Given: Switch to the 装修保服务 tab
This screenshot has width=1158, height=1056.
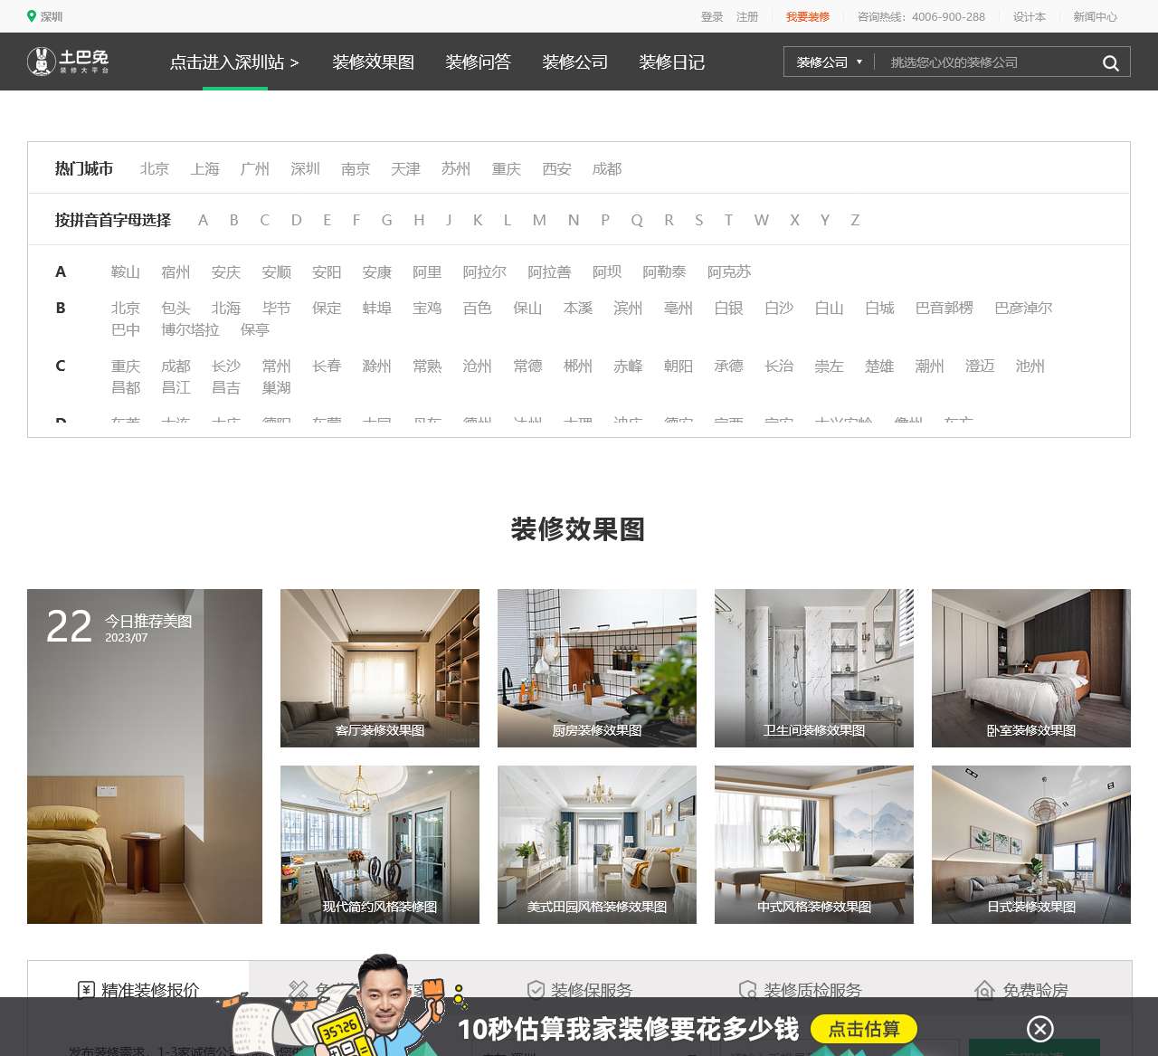Looking at the screenshot, I should [580, 990].
